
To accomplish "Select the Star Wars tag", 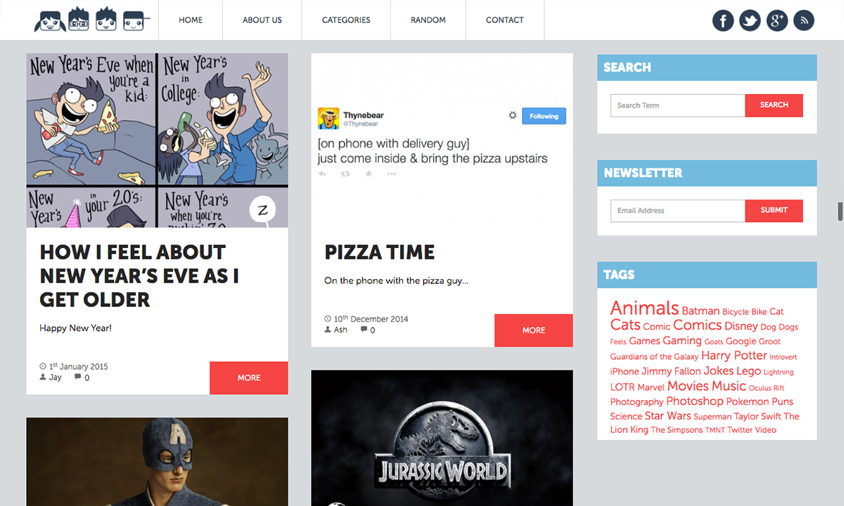I will coord(668,416).
